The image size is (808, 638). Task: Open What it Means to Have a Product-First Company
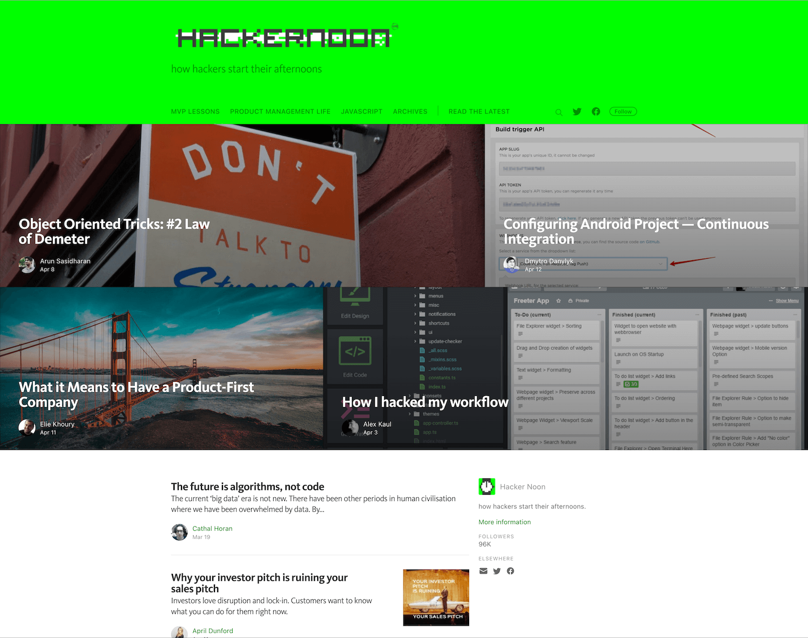tap(136, 395)
